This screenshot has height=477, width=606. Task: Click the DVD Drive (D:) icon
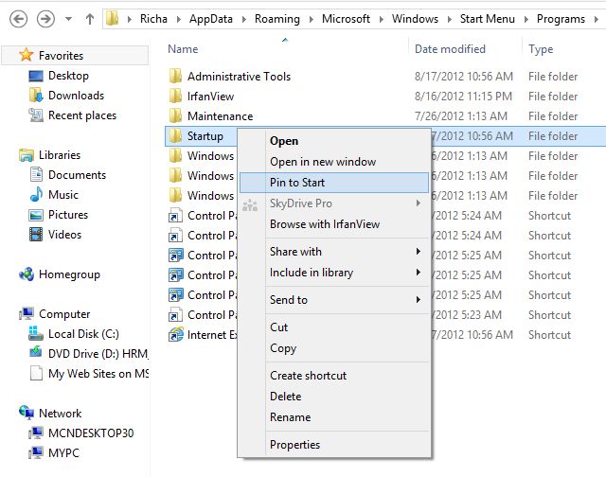[36, 353]
